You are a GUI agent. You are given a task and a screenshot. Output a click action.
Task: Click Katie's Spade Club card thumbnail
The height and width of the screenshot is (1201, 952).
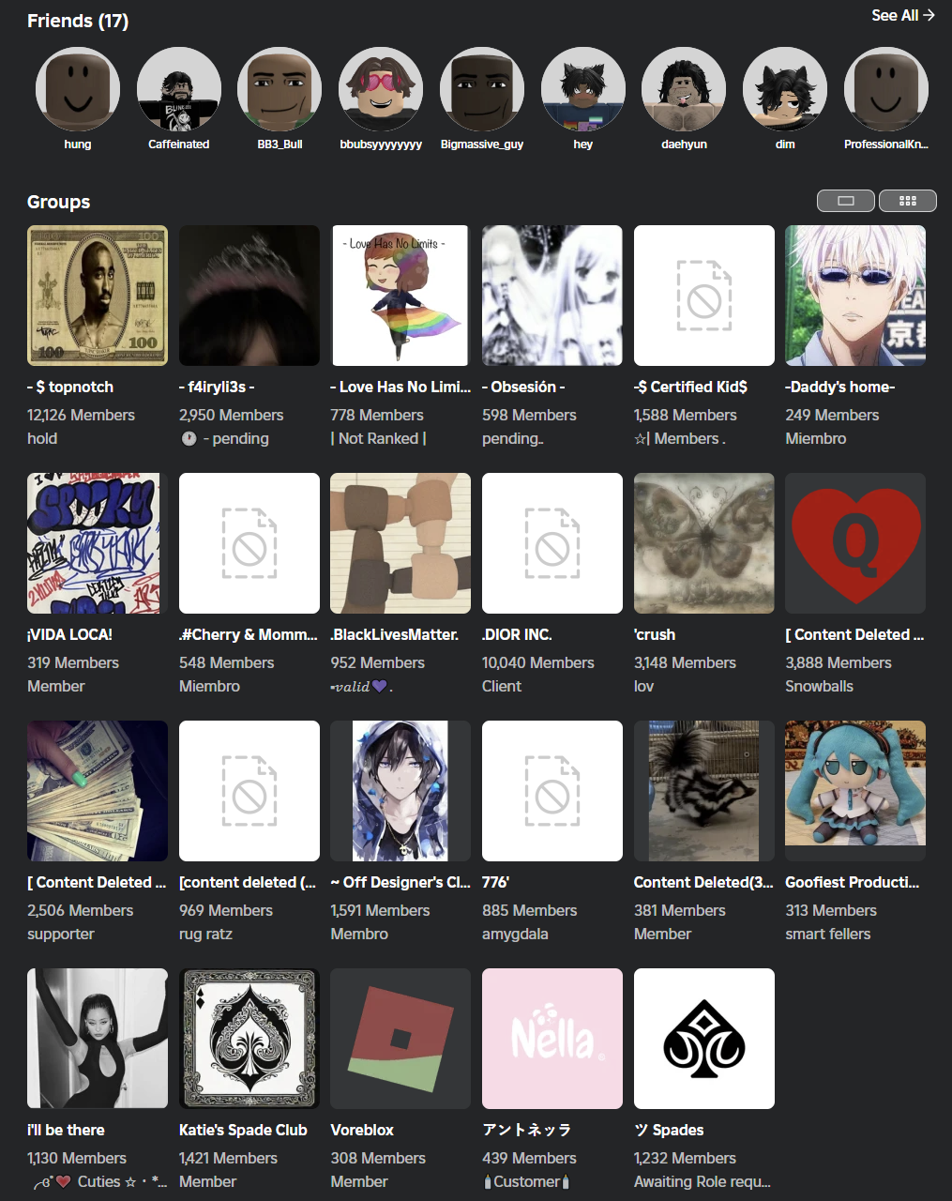(x=249, y=1039)
